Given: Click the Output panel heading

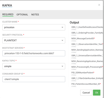Looking at the screenshot, I should [74, 22].
